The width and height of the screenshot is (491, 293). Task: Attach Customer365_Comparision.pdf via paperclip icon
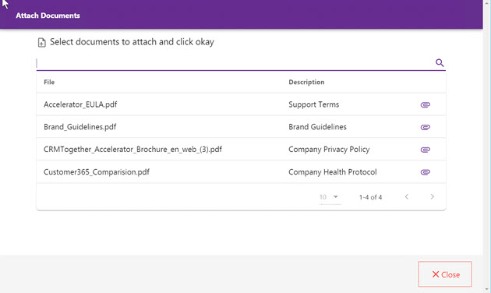[425, 172]
